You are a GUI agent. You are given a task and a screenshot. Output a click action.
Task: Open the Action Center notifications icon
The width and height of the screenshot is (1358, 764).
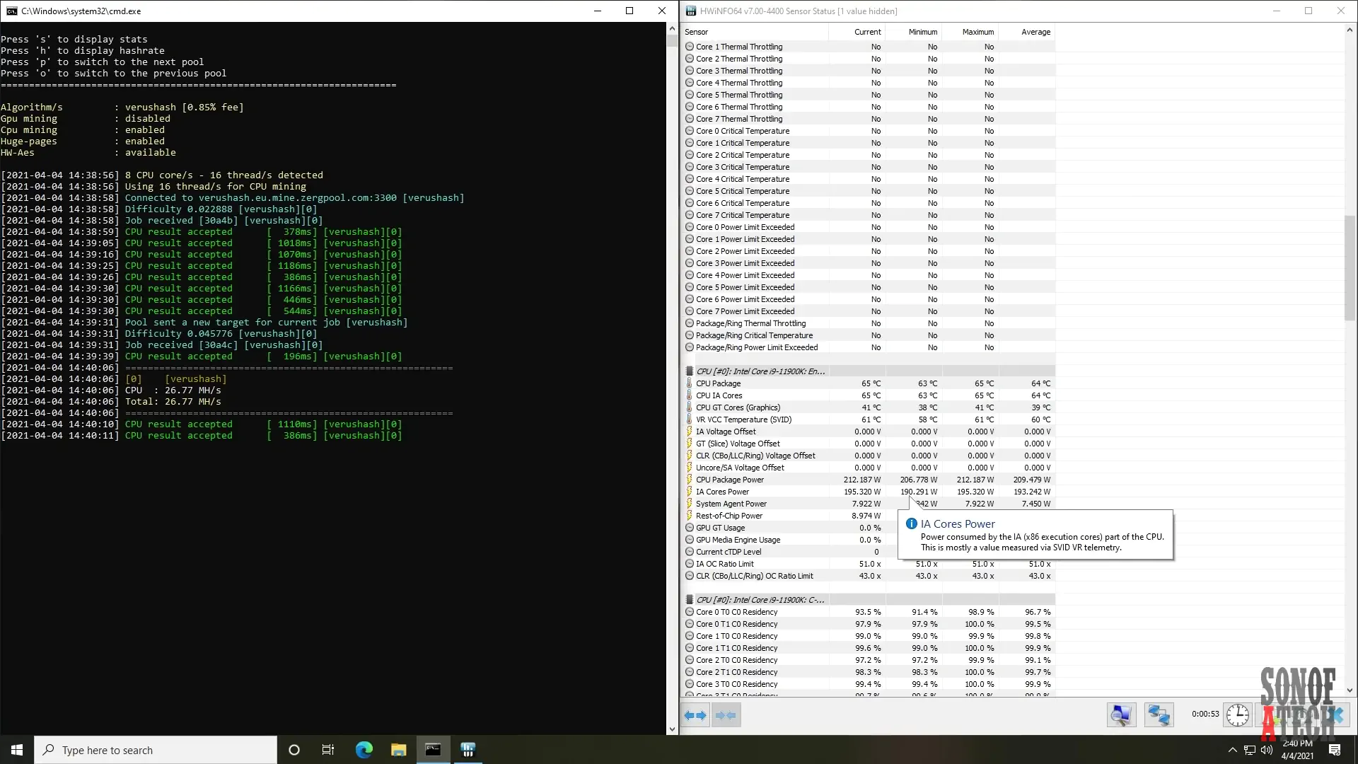(1335, 750)
